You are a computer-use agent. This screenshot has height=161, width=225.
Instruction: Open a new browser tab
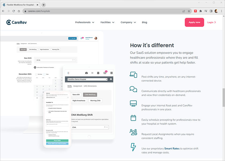pos(44,5)
